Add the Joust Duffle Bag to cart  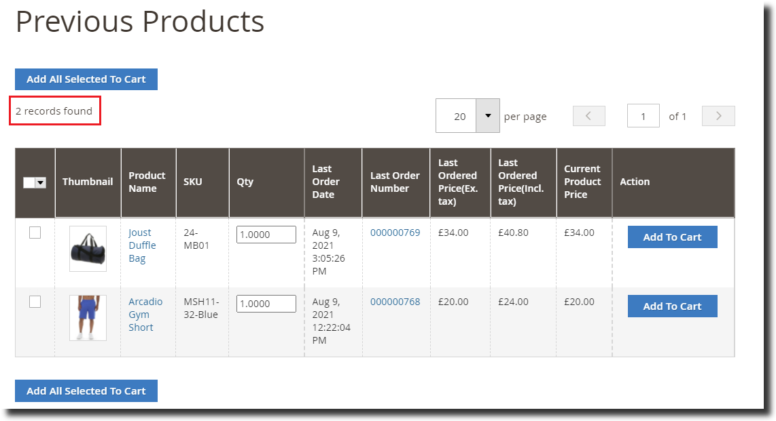672,237
